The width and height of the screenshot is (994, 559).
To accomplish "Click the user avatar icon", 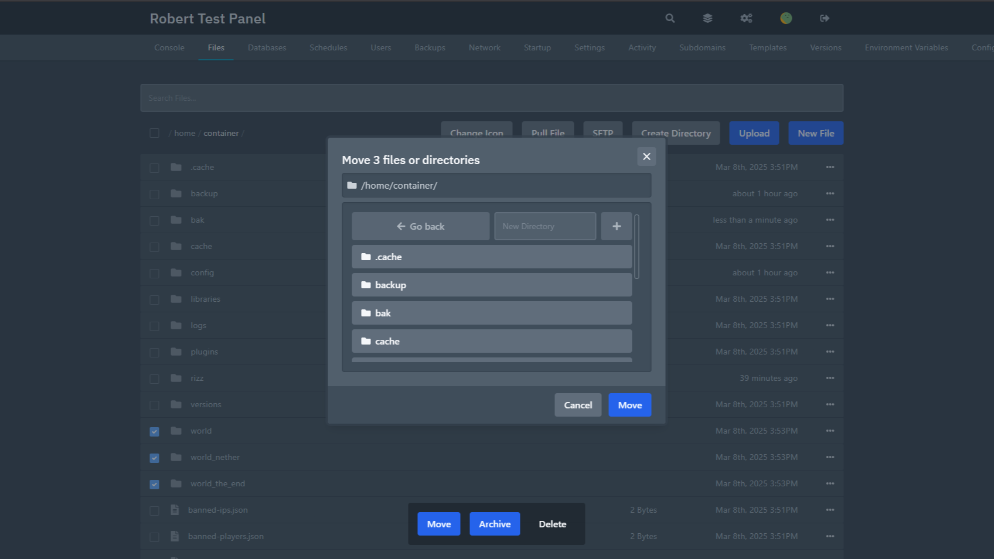I will [x=786, y=18].
